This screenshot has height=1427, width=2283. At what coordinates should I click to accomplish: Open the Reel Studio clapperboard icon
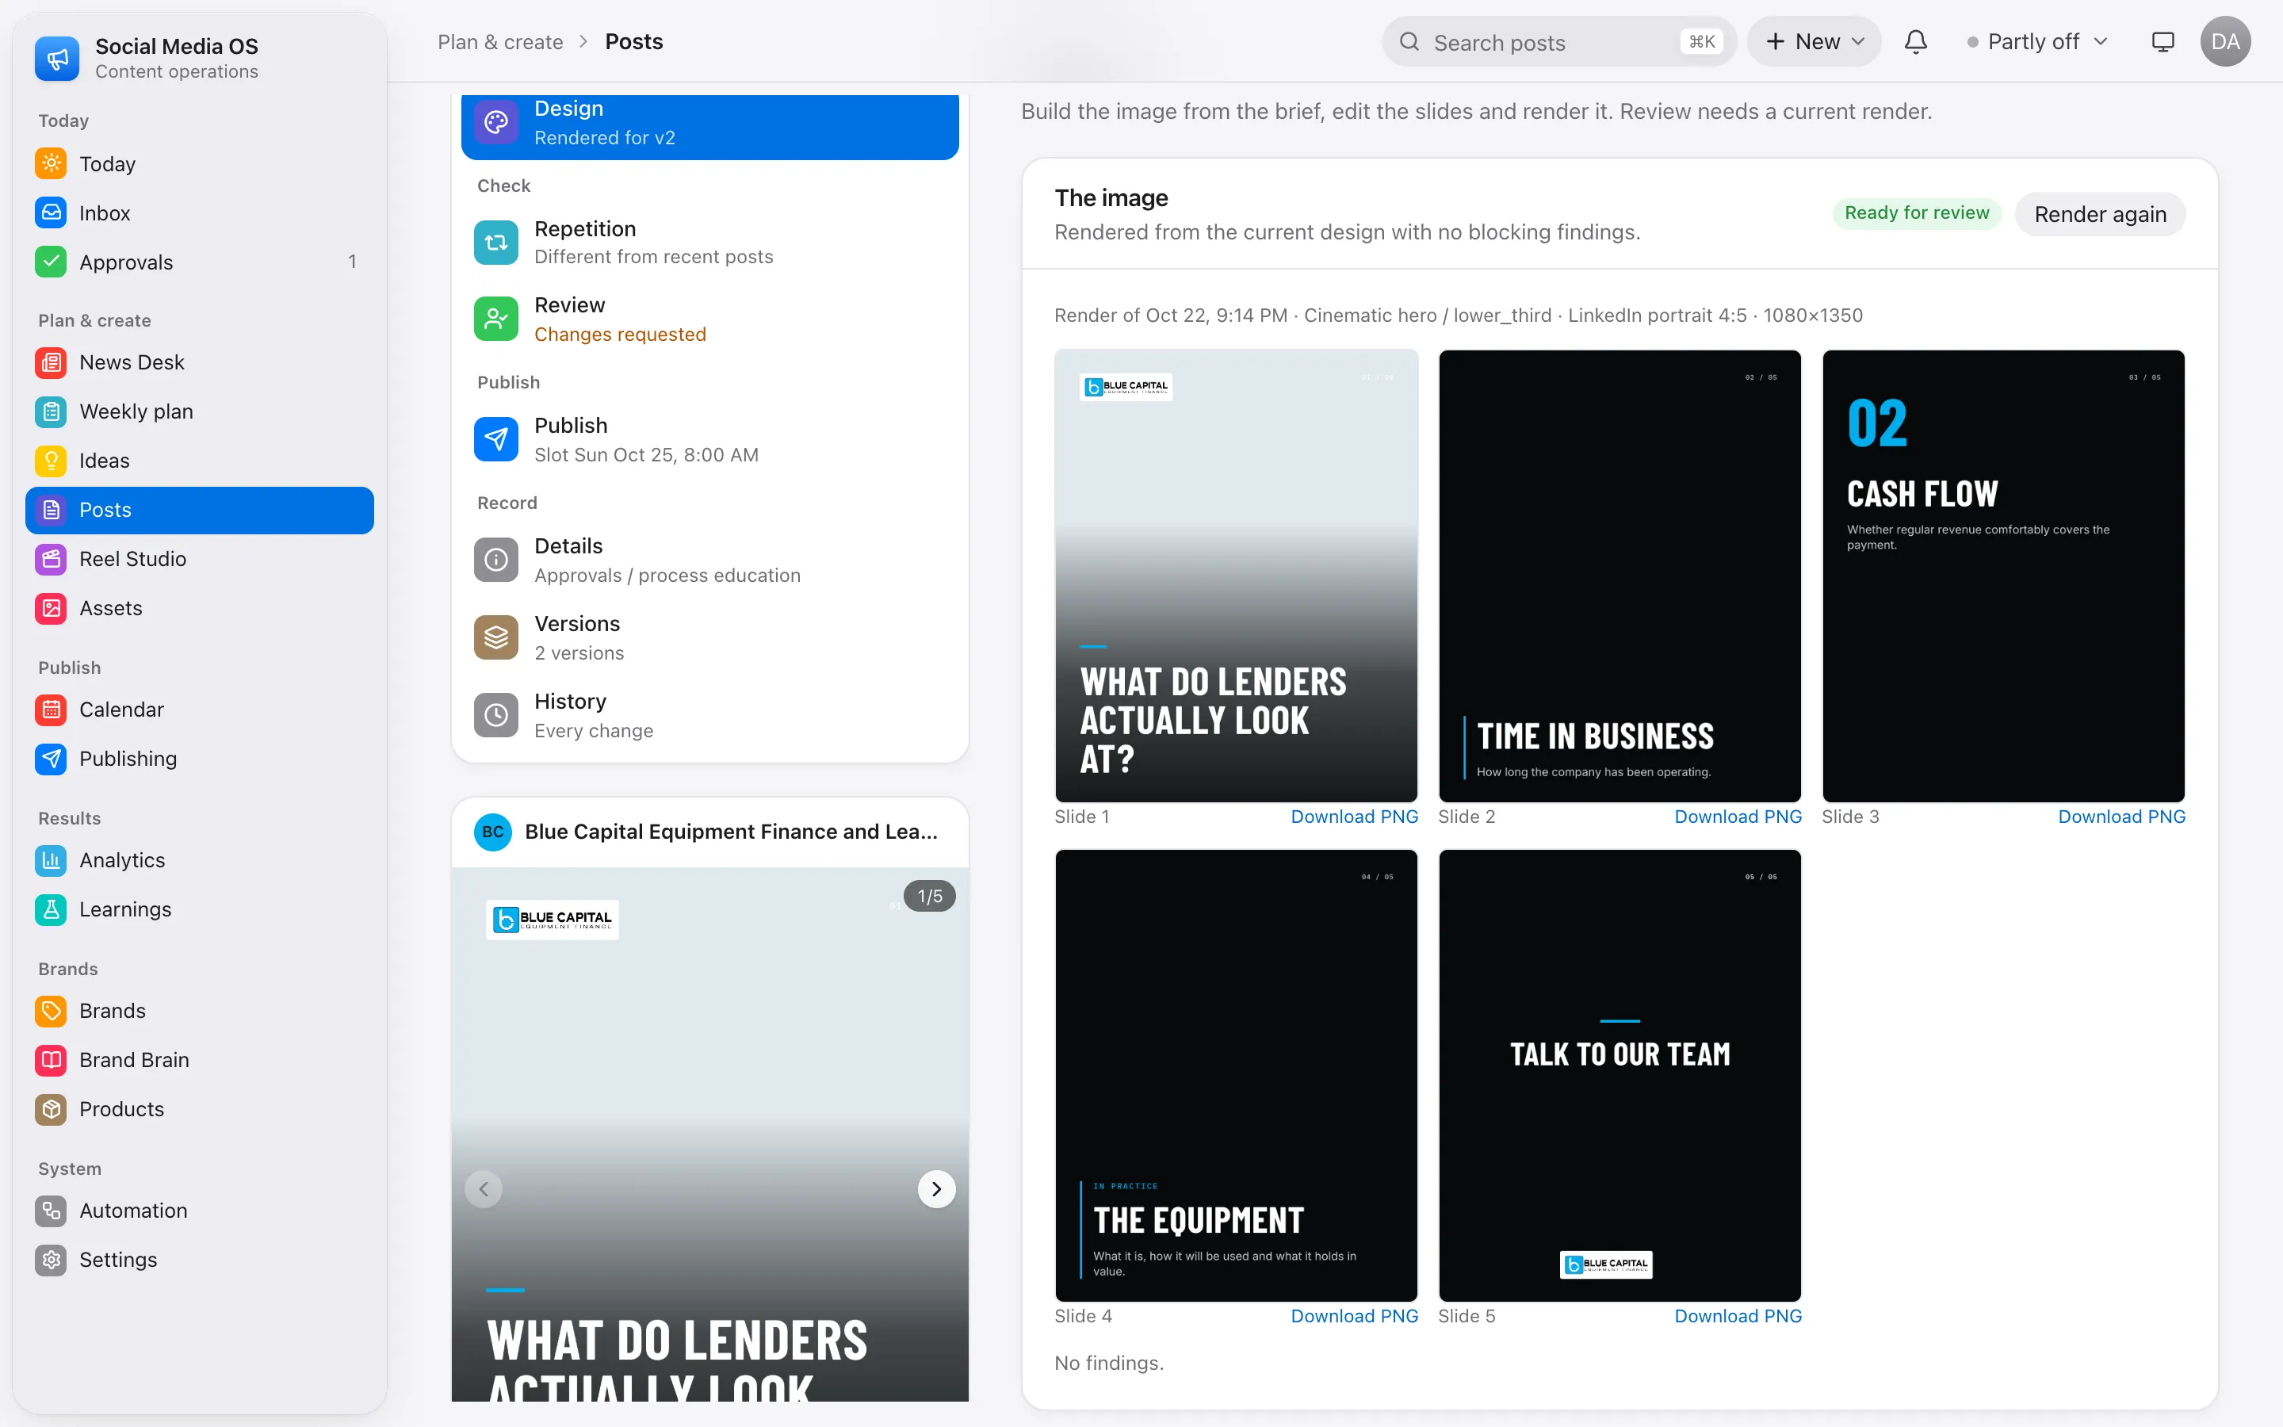[51, 559]
